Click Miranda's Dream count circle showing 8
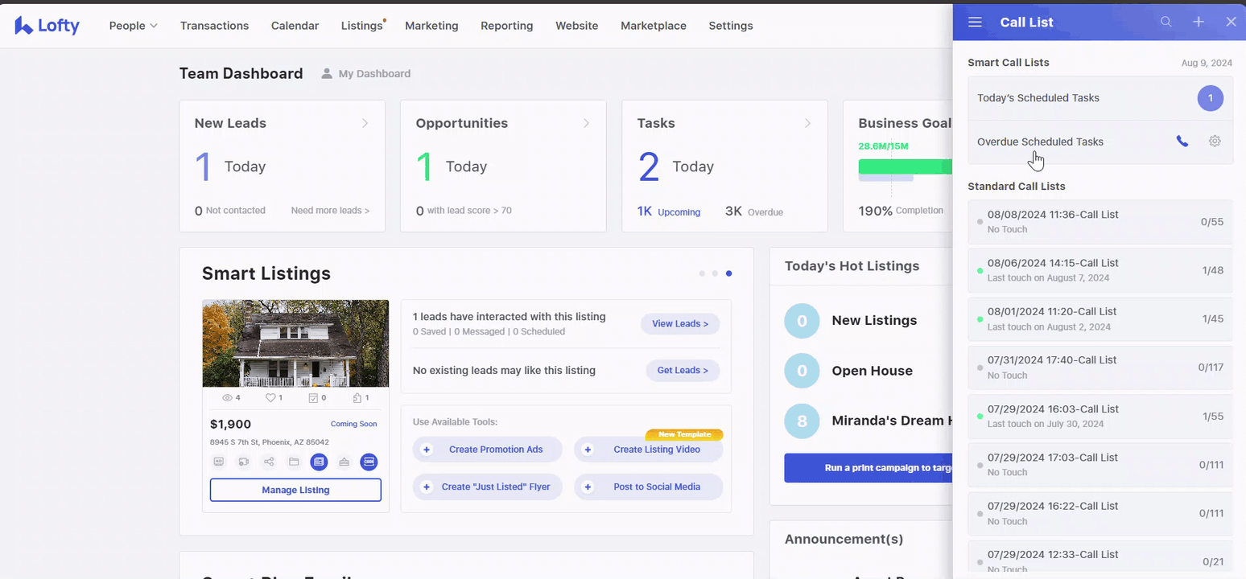This screenshot has width=1246, height=579. click(802, 421)
